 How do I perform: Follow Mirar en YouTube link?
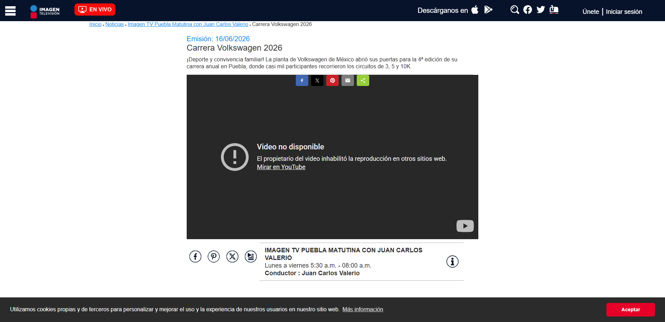(x=281, y=167)
